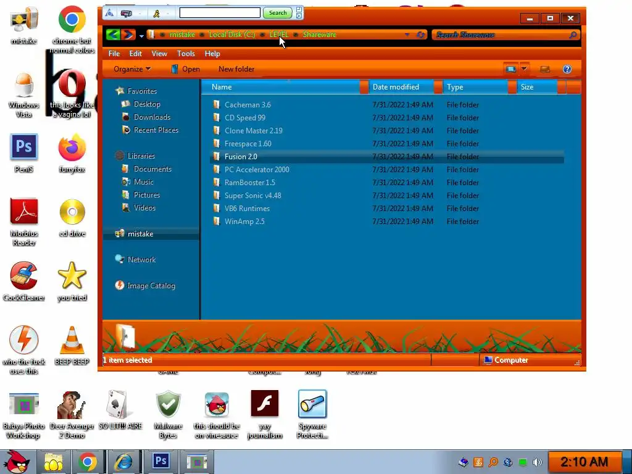Image resolution: width=632 pixels, height=474 pixels.
Task: Sort by the Size column
Action: click(541, 87)
